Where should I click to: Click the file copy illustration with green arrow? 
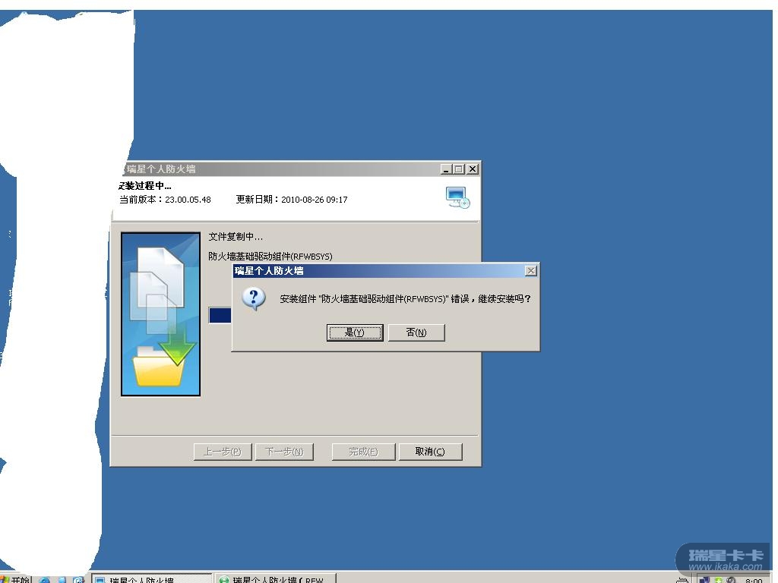pyautogui.click(x=161, y=314)
